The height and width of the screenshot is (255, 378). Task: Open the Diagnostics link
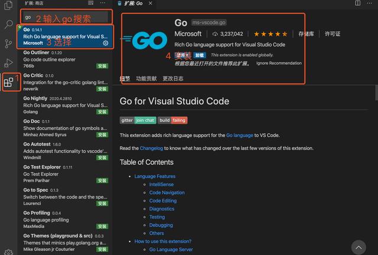click(x=161, y=209)
